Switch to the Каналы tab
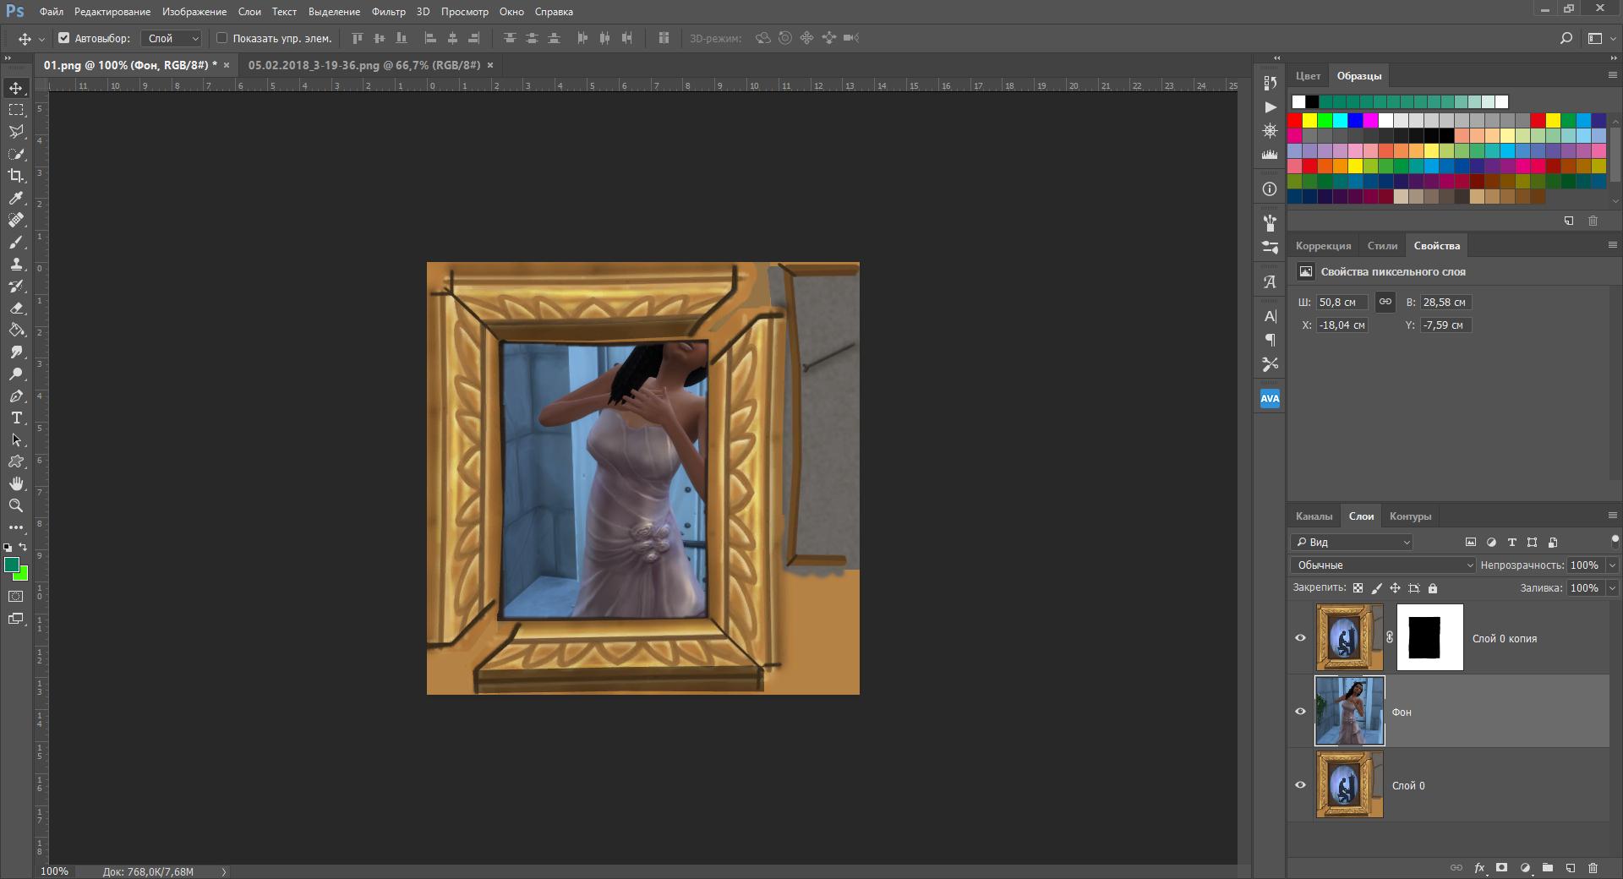The height and width of the screenshot is (879, 1623). click(x=1314, y=516)
